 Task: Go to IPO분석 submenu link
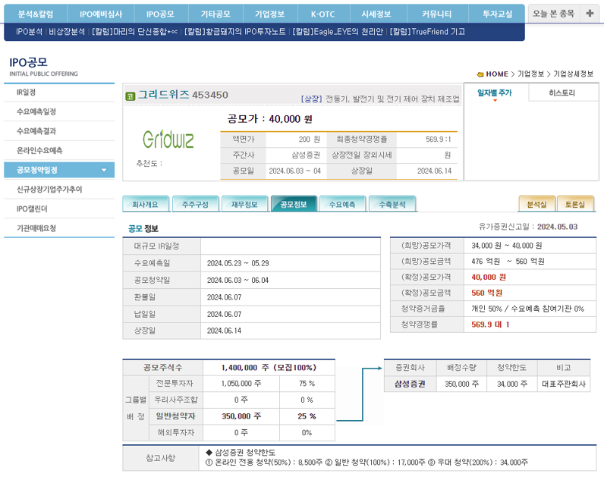click(30, 32)
